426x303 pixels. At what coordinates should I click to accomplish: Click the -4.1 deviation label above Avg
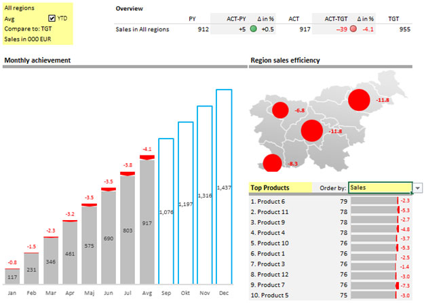(x=147, y=149)
